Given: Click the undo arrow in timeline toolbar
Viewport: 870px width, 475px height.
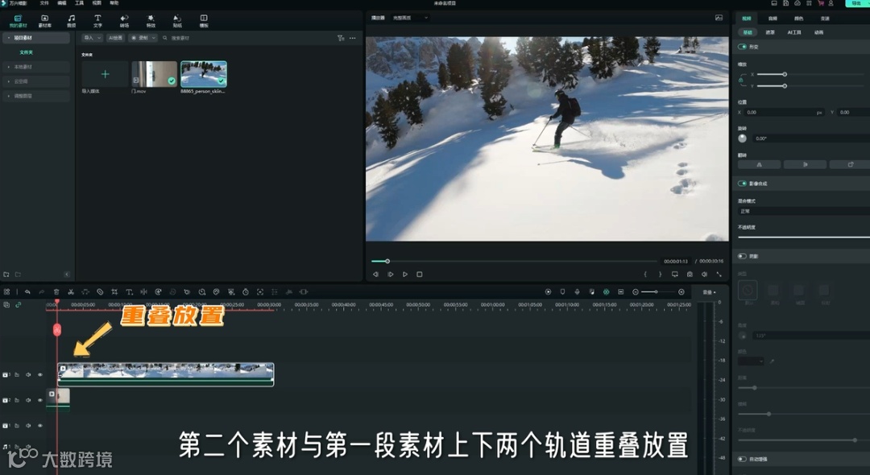Looking at the screenshot, I should (27, 291).
